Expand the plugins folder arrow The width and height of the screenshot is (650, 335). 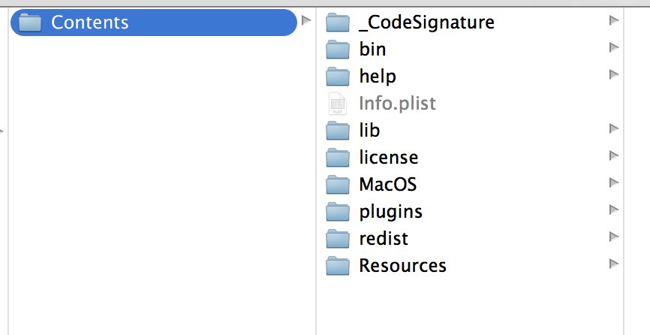[x=614, y=210]
